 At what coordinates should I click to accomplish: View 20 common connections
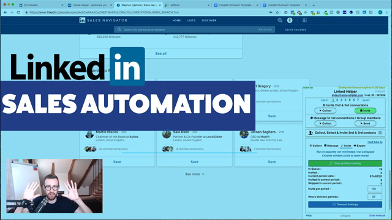coord(113,149)
